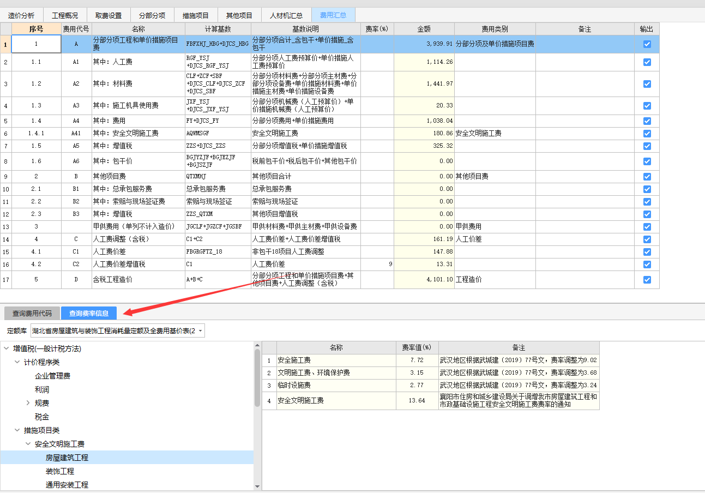Click the 人工费调整（含税） name cell
Screen dimensions: 705x493
tap(138, 239)
